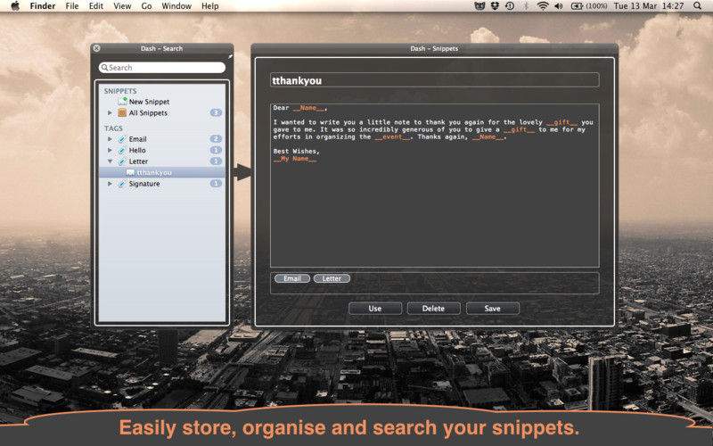Image resolution: width=713 pixels, height=446 pixels.
Task: Click the magnifier icon in the Search field
Action: click(x=104, y=68)
